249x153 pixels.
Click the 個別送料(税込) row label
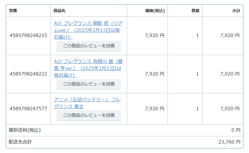25,130
